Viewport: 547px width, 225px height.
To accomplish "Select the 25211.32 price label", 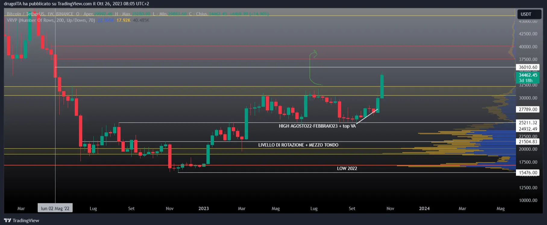I will point(528,123).
